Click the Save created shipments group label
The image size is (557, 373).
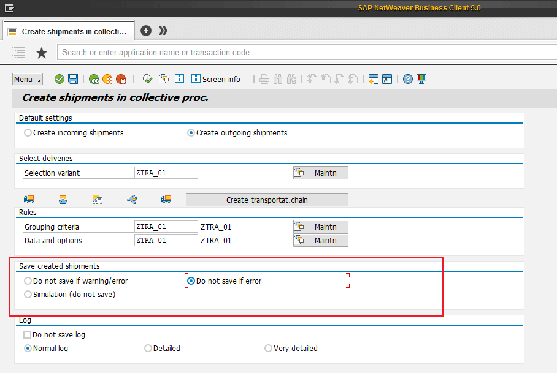pyautogui.click(x=60, y=266)
